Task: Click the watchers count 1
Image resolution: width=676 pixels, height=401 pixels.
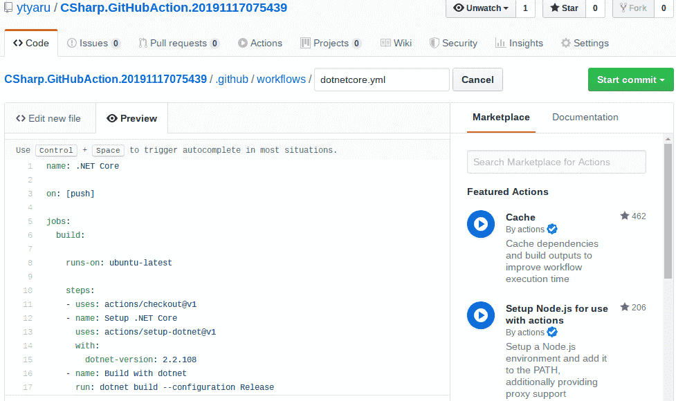Action: pyautogui.click(x=525, y=8)
